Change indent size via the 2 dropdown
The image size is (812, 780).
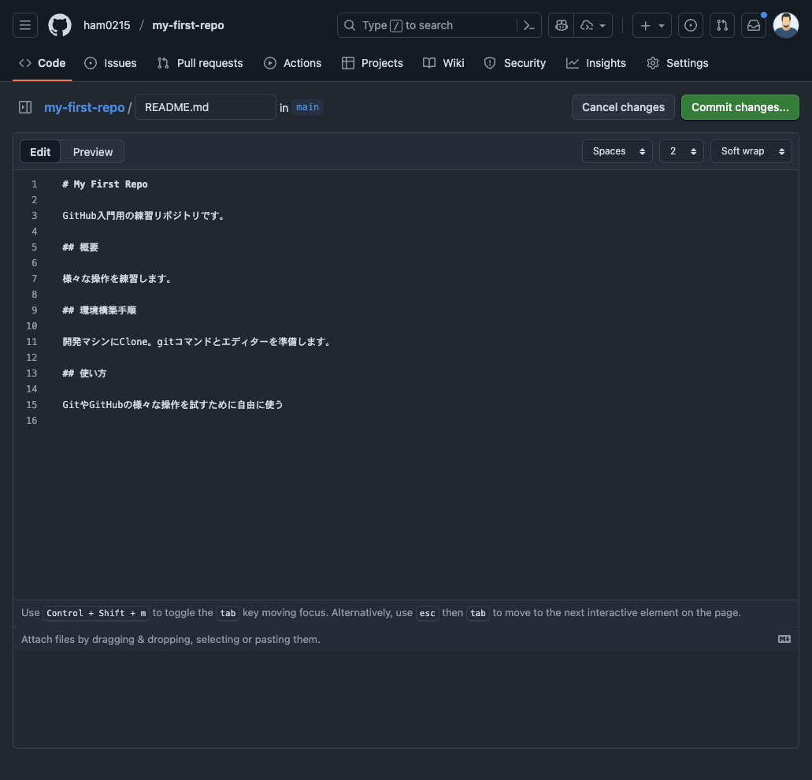(680, 150)
